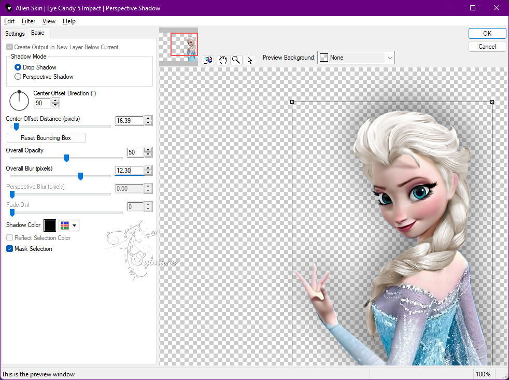Click the Alien Skin app icon in title bar
This screenshot has height=380, width=509.
coord(8,8)
